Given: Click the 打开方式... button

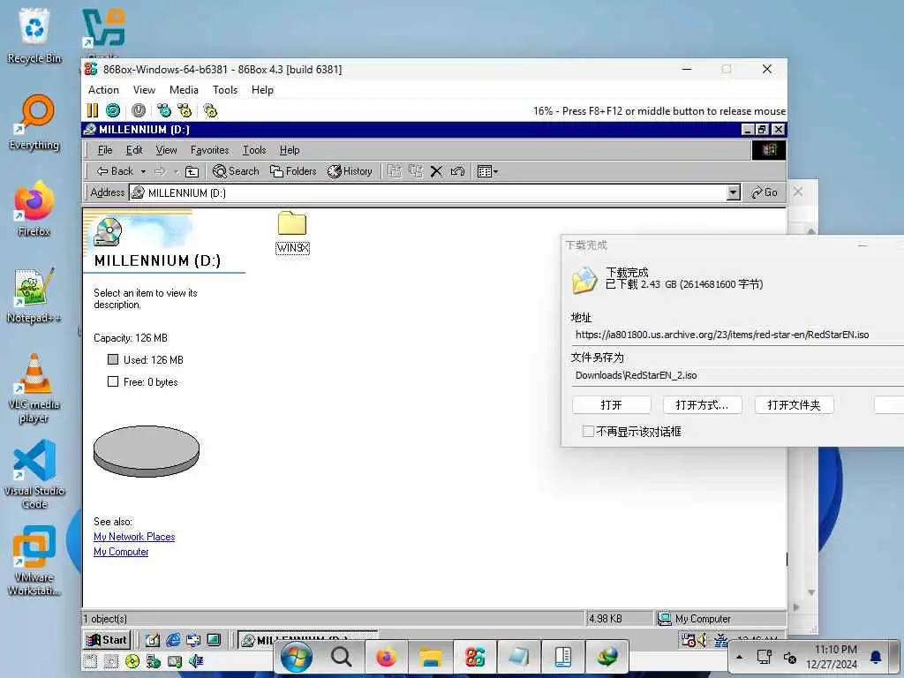Looking at the screenshot, I should 702,404.
